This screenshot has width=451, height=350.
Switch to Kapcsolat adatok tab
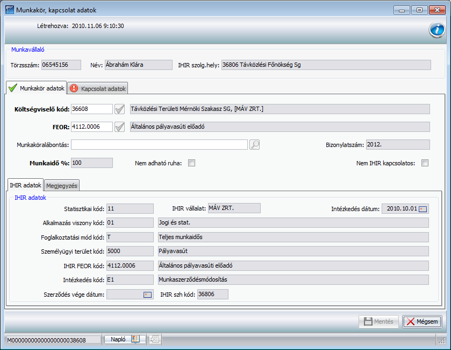(x=98, y=88)
